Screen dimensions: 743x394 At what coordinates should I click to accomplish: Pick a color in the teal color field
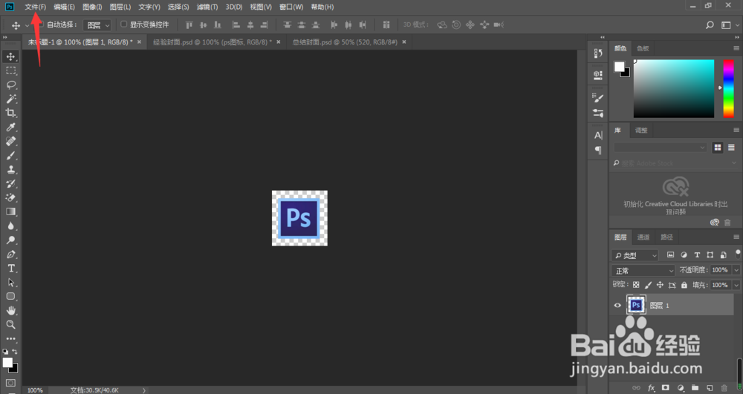point(674,88)
